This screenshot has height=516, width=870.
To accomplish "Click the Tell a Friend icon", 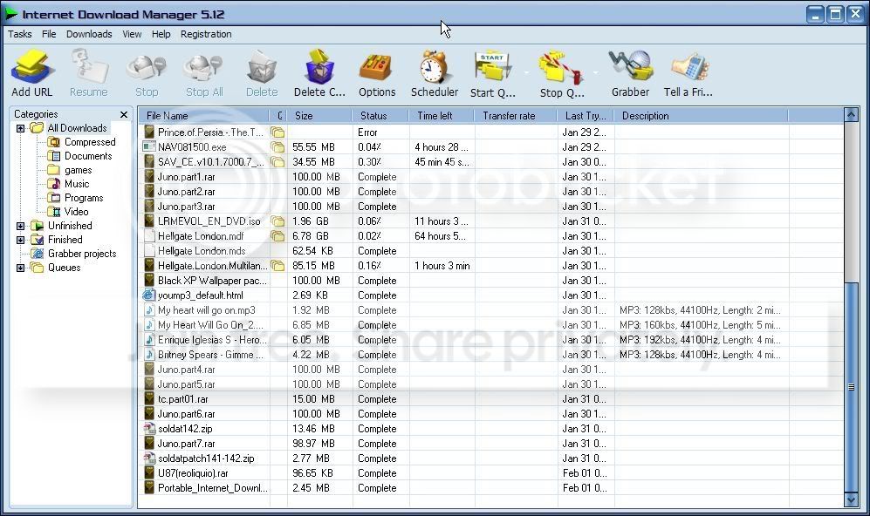I will [x=689, y=68].
